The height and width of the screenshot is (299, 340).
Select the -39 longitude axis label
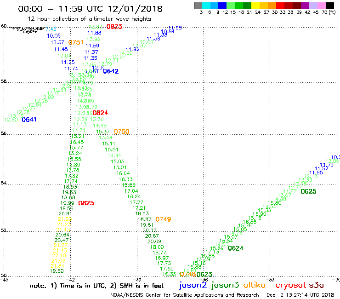coord(137,280)
